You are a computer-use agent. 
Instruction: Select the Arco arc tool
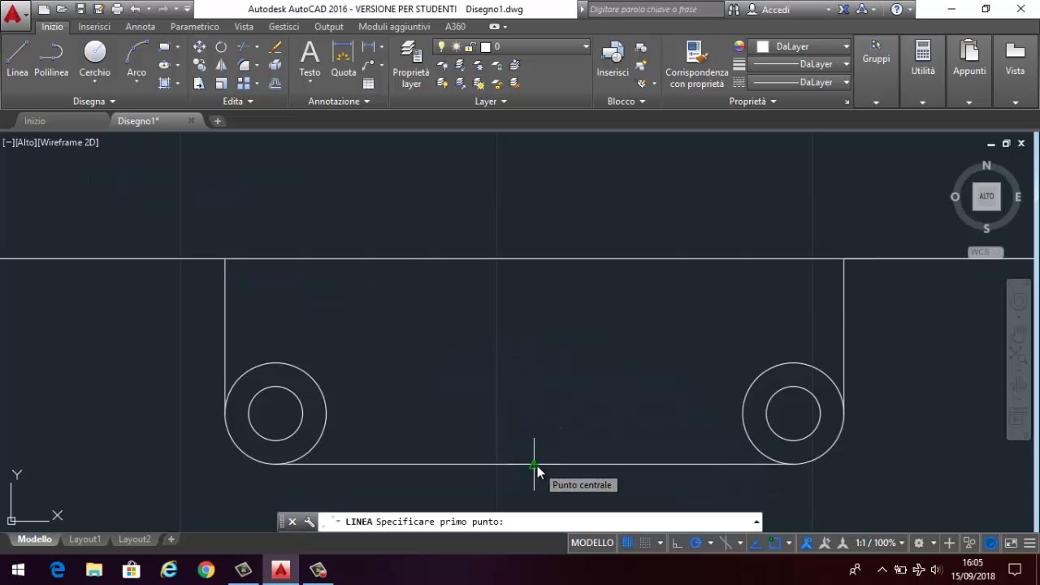(x=136, y=58)
